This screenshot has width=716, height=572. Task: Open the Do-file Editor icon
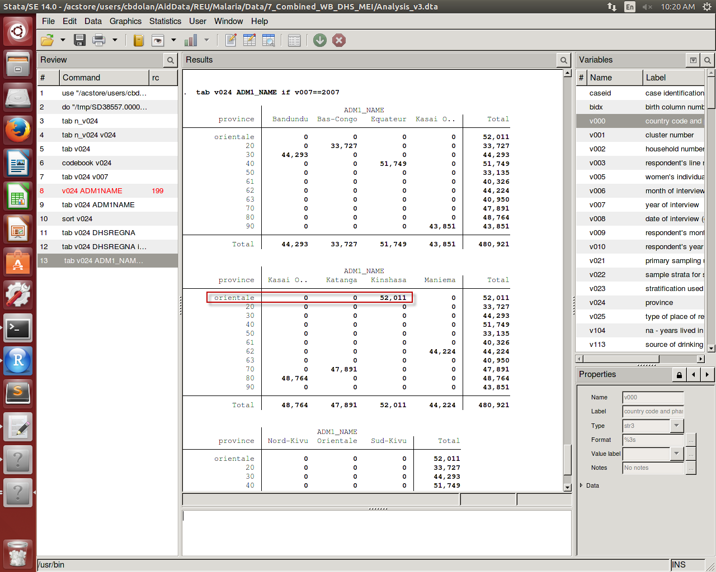click(230, 40)
